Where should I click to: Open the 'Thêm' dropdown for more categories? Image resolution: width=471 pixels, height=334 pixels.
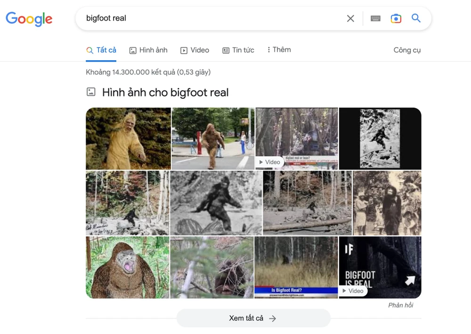click(x=278, y=49)
